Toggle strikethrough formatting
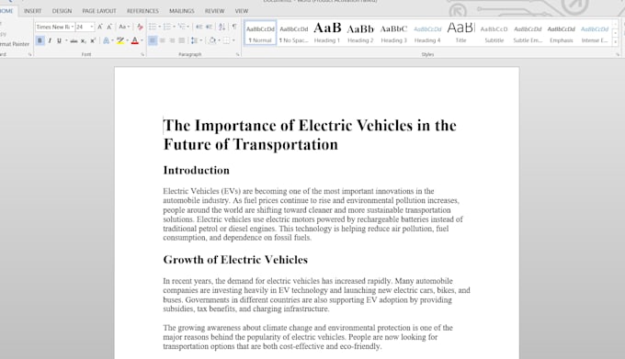 click(74, 40)
